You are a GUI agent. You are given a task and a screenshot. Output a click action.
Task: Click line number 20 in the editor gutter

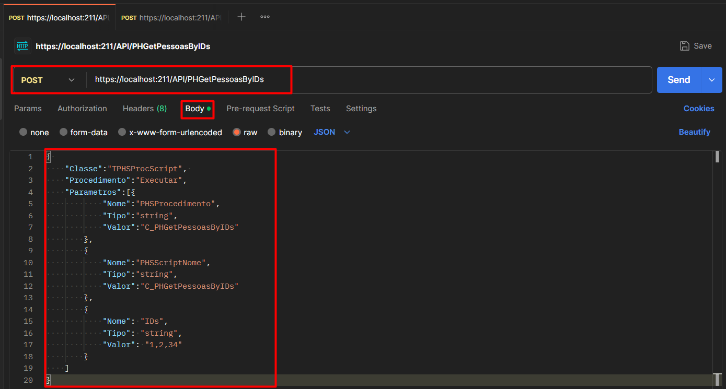coord(28,380)
